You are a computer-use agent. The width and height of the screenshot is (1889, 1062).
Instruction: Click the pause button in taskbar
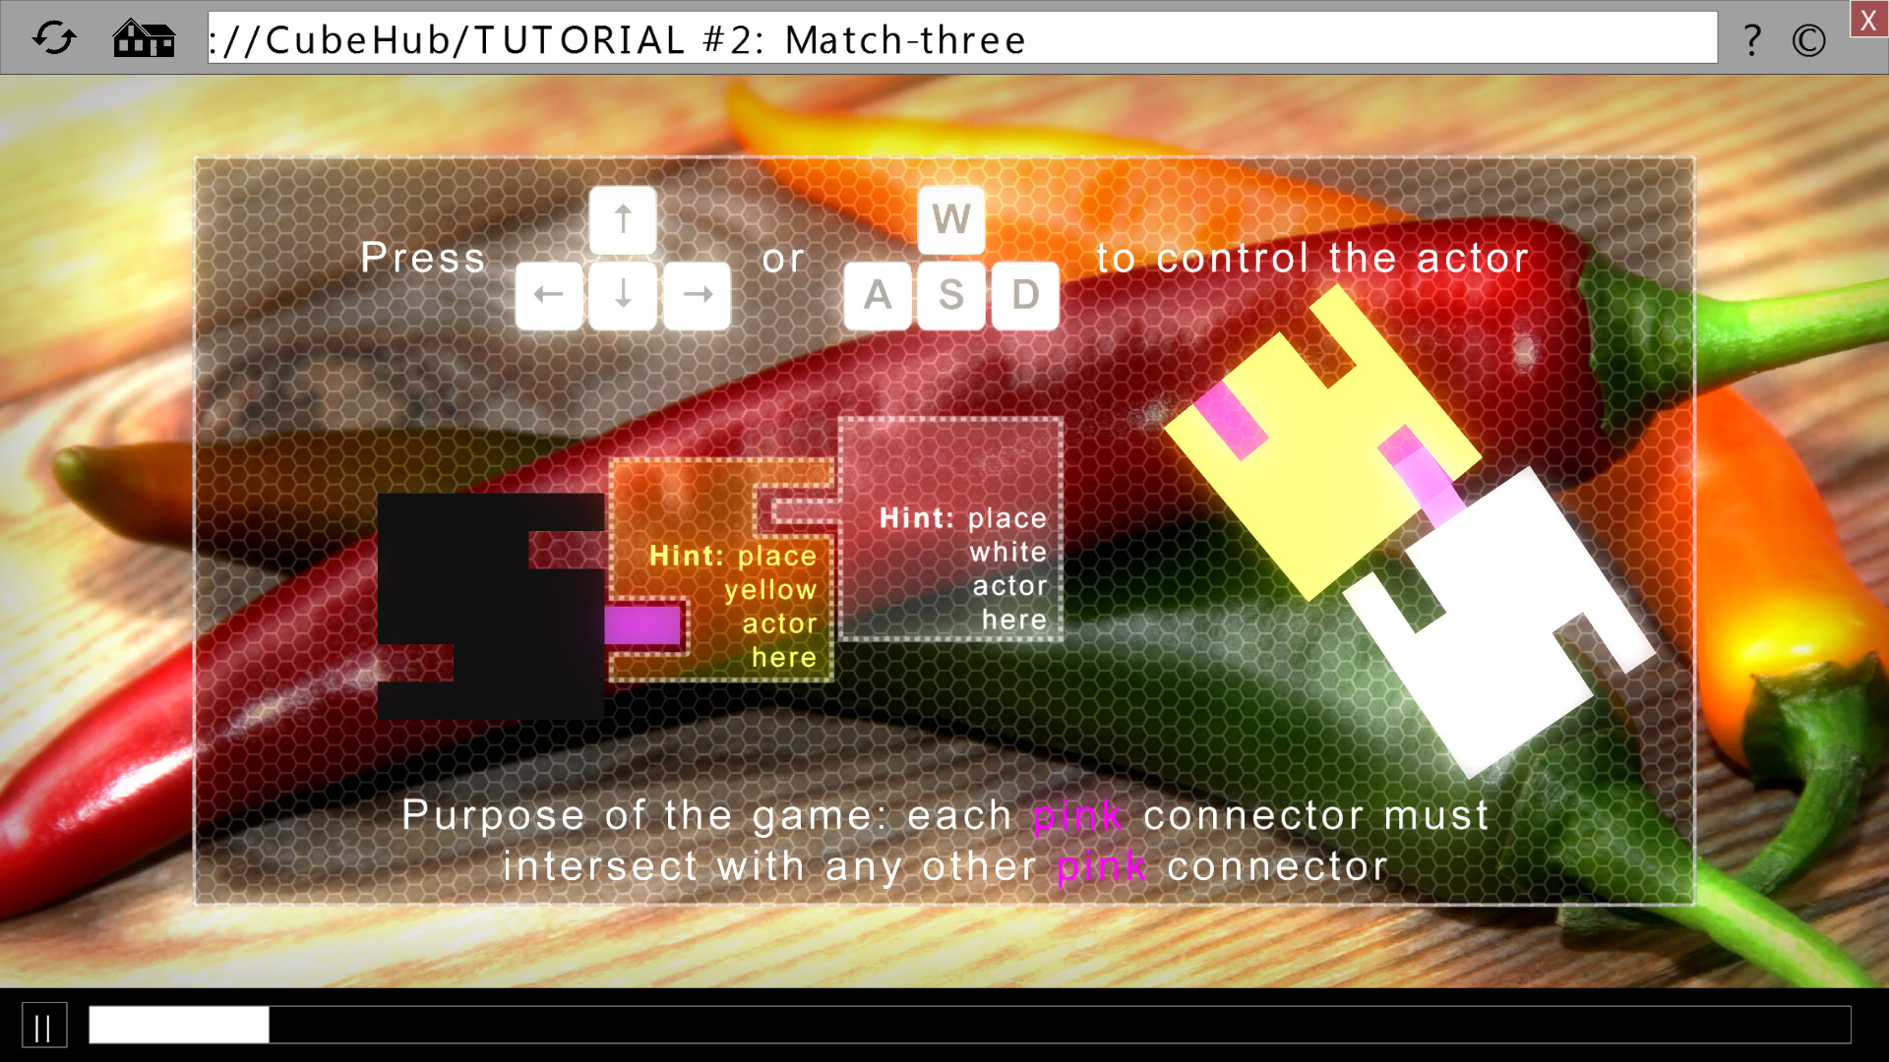tap(43, 1025)
